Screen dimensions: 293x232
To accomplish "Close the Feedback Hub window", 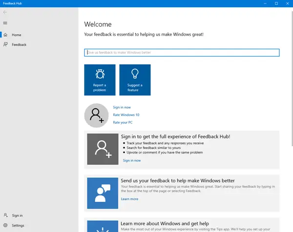I will pos(288,3).
